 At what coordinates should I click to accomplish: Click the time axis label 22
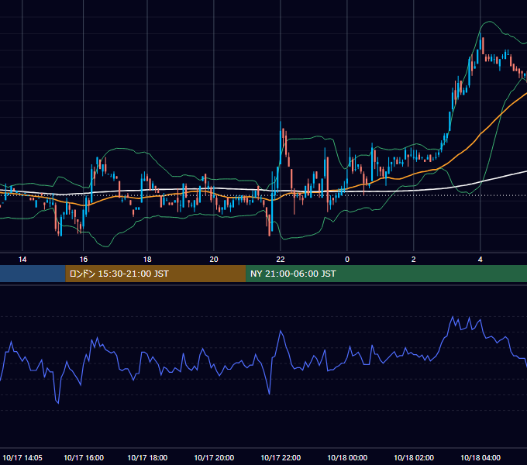281,260
